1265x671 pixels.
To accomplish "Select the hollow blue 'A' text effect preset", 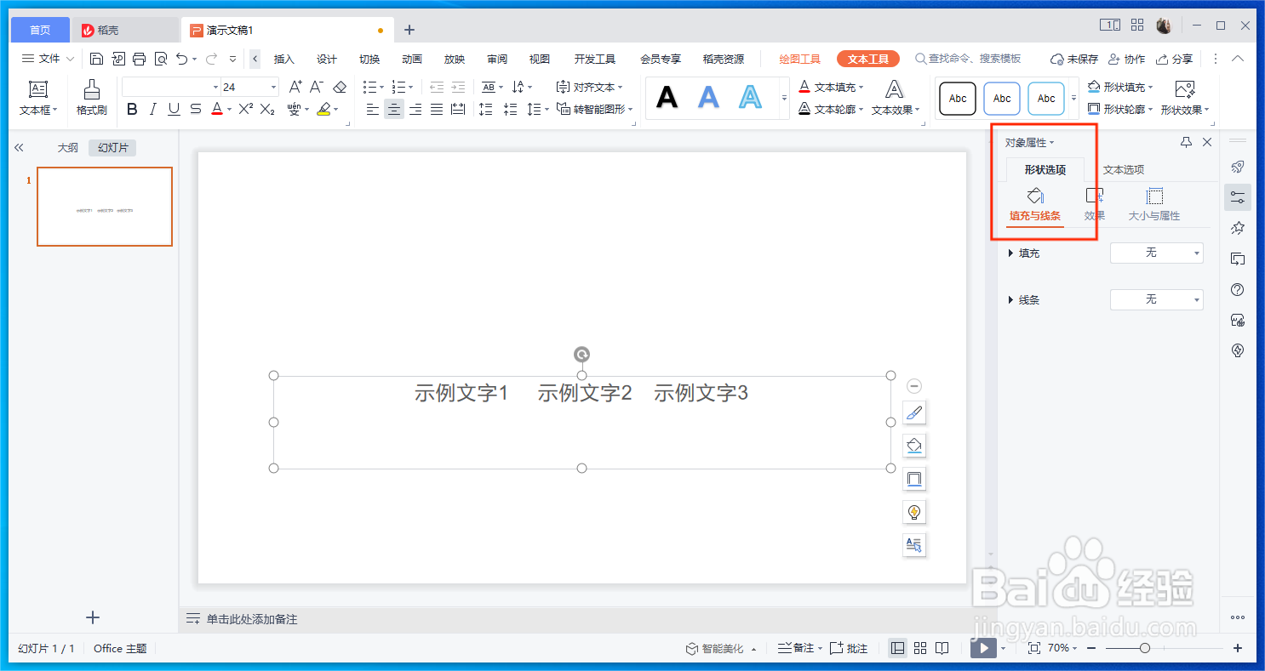I will tap(748, 97).
